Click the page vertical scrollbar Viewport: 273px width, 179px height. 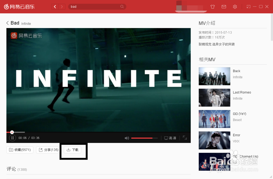(x=272, y=27)
